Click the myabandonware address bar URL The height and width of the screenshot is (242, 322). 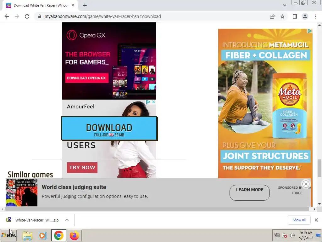[103, 16]
